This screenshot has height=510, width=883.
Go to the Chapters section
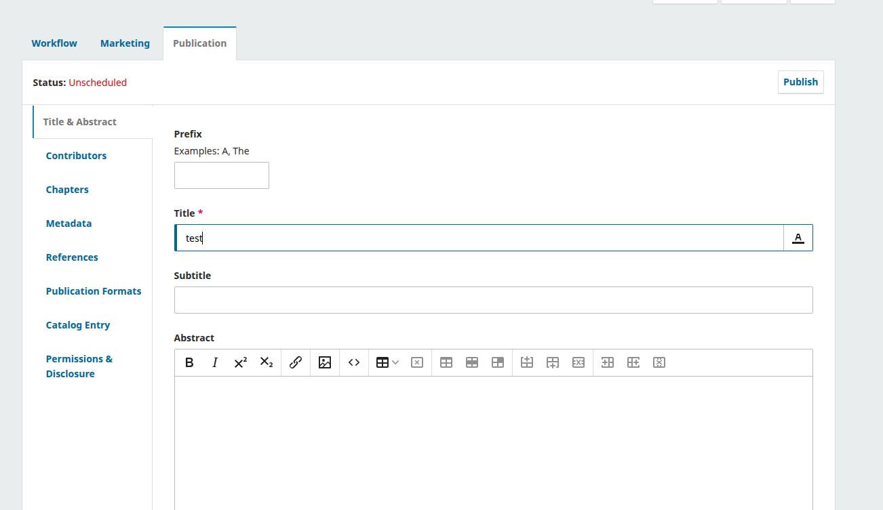(67, 190)
